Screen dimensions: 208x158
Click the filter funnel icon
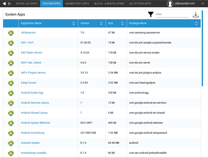point(151,14)
